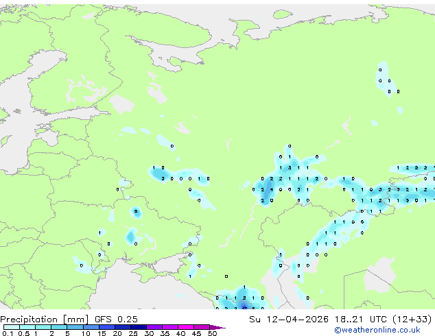Click the legend value '40'

(x=180, y=333)
